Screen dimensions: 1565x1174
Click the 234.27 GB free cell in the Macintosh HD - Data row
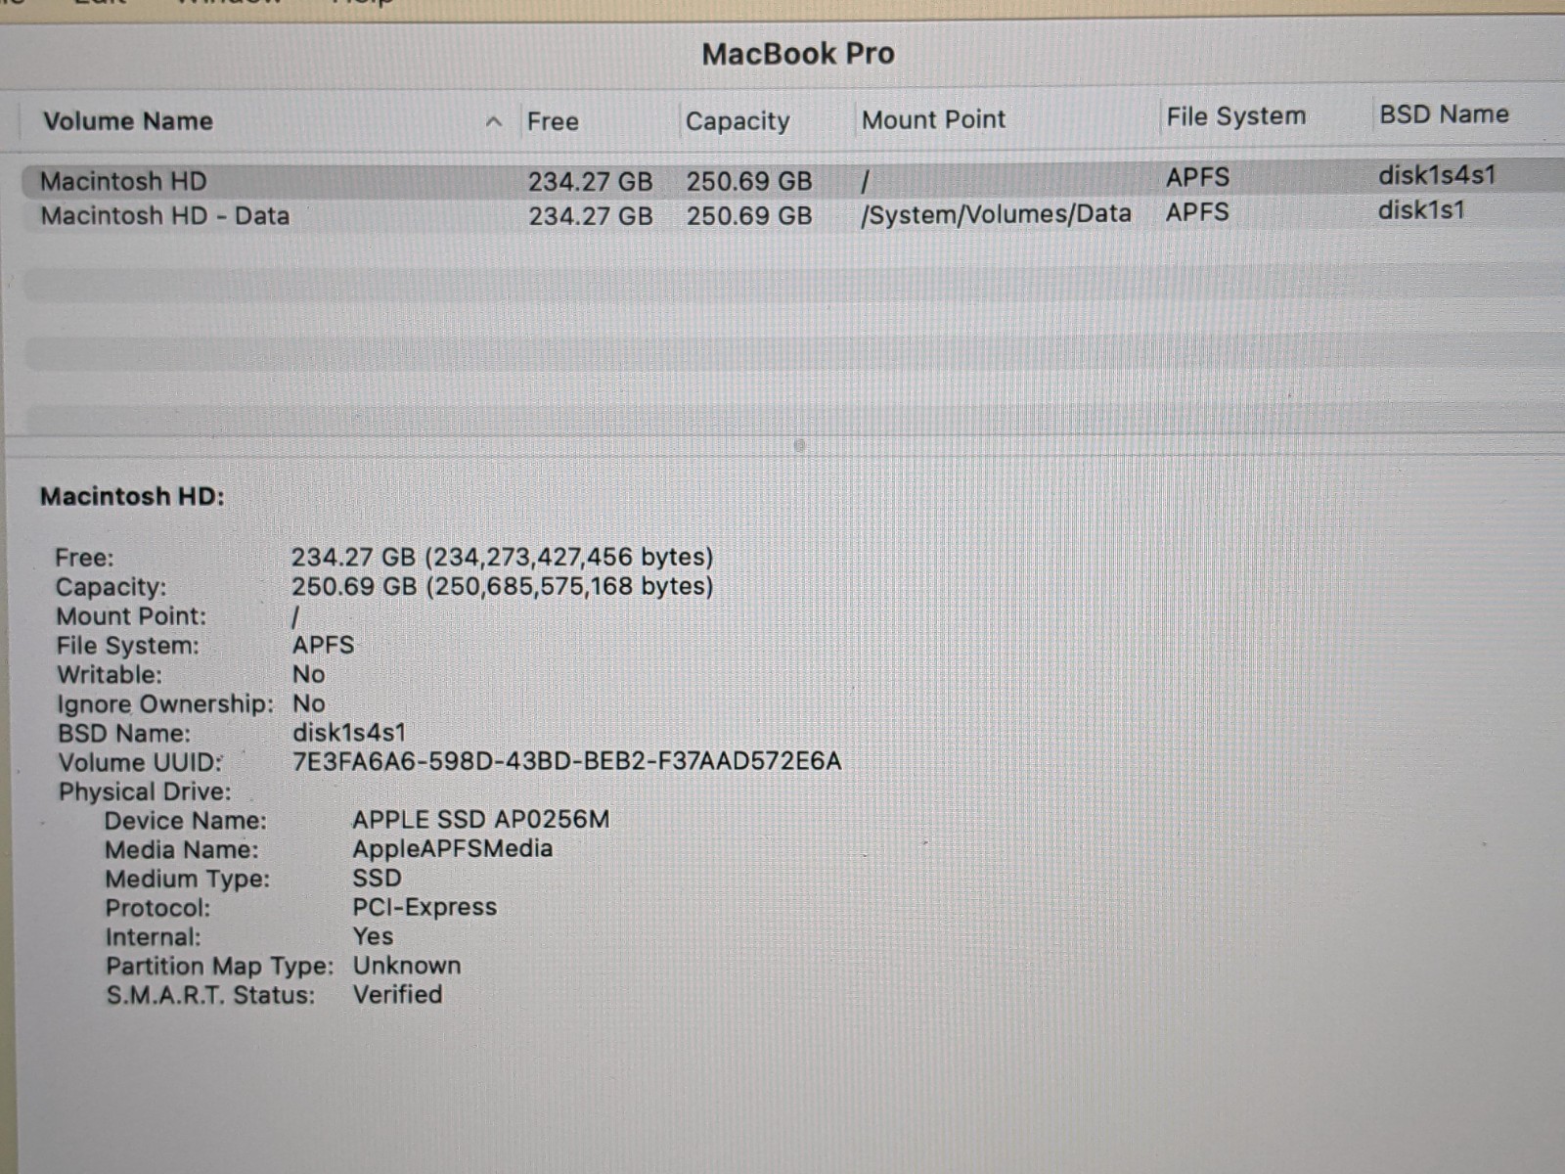(x=590, y=216)
